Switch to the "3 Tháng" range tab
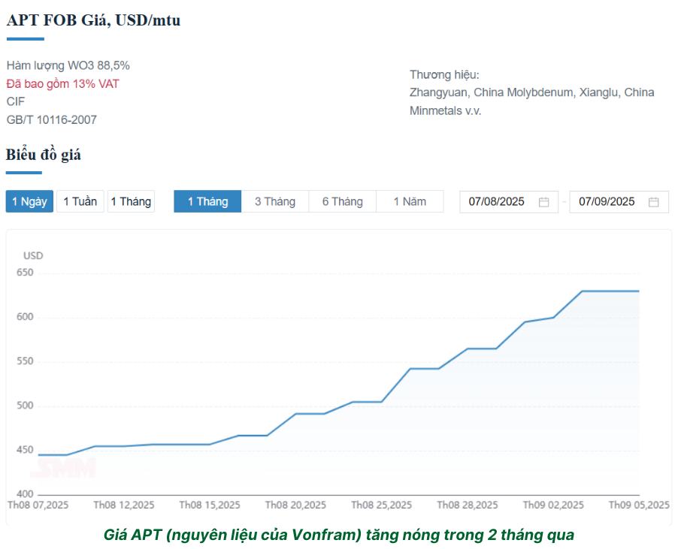 tap(274, 201)
